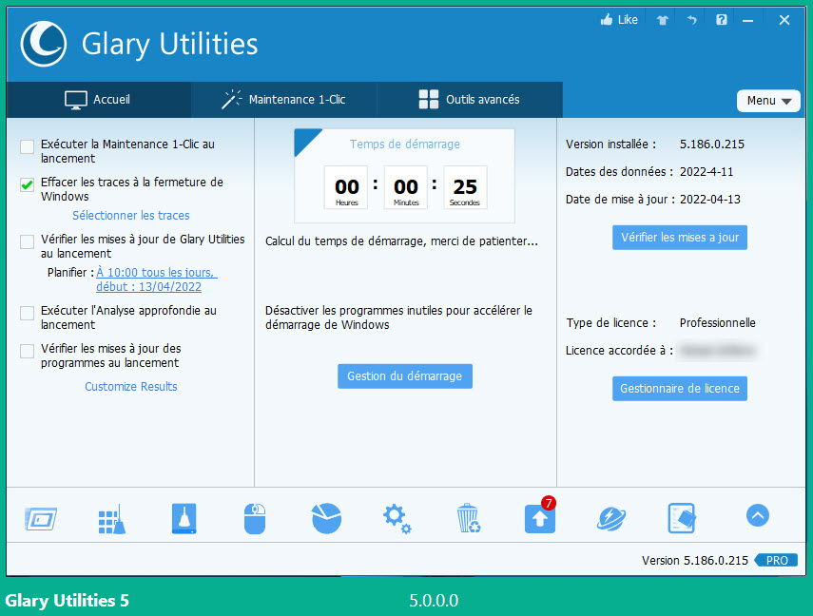
Task: Expand the bottom toolbar up arrow
Action: pos(758,515)
